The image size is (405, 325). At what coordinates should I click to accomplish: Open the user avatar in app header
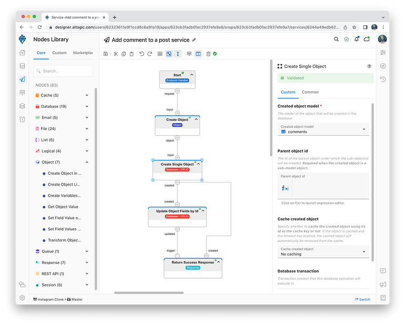pyautogui.click(x=382, y=39)
